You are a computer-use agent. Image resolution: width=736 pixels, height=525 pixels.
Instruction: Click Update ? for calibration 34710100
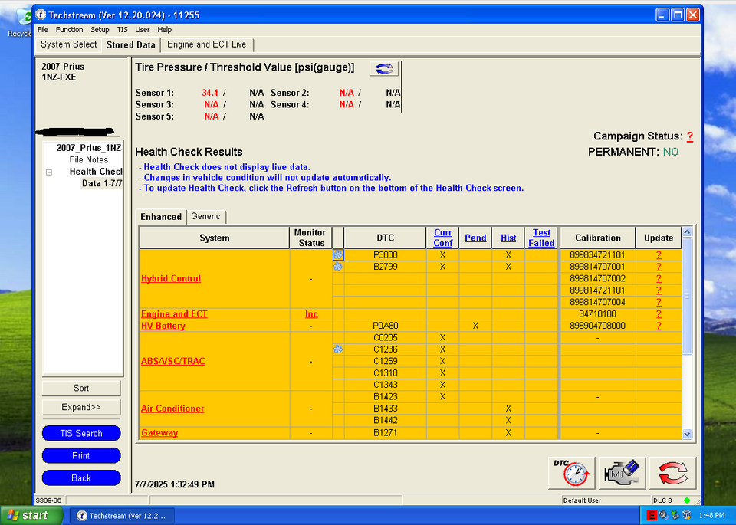(659, 314)
